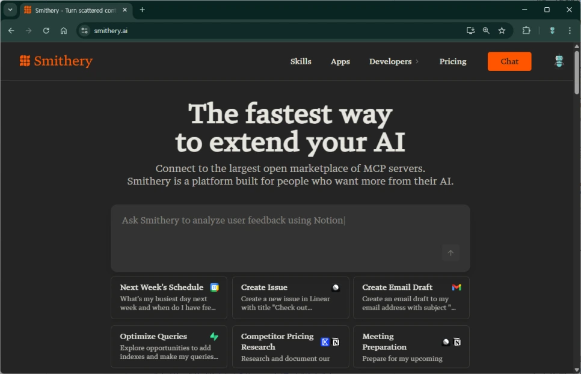
Task: Select the Create Issue card
Action: point(290,298)
